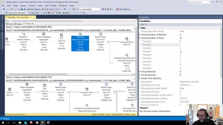Click the New Query button
This screenshot has width=223, height=125.
34,9
